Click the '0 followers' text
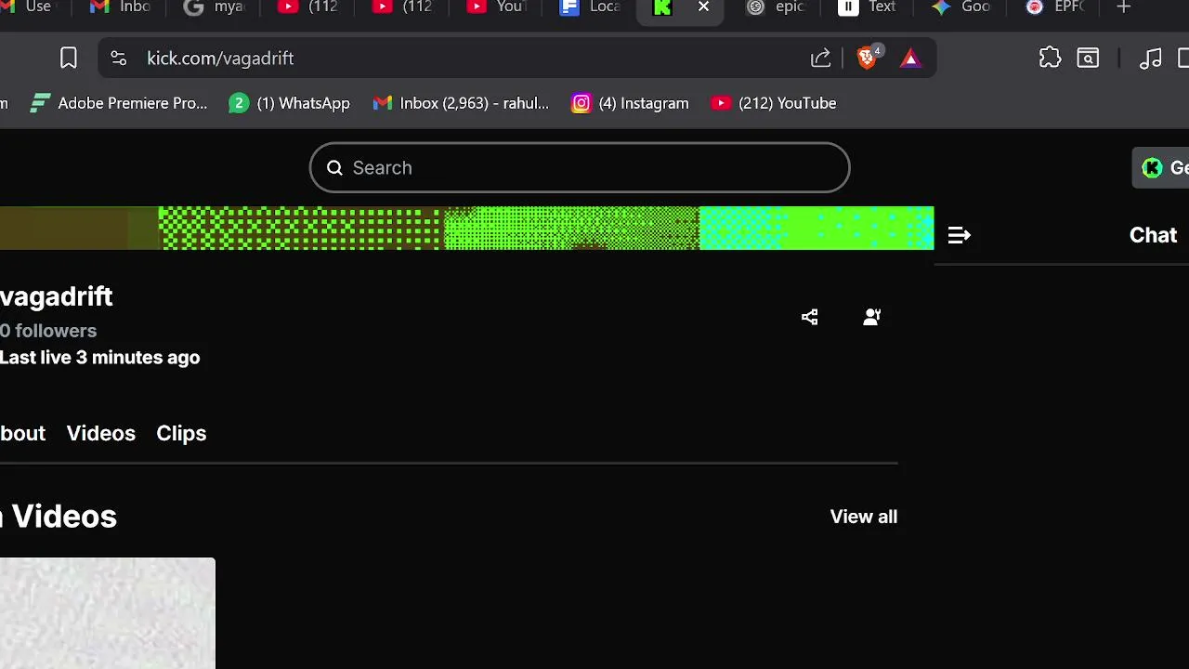Viewport: 1189px width, 669px height. pos(48,331)
